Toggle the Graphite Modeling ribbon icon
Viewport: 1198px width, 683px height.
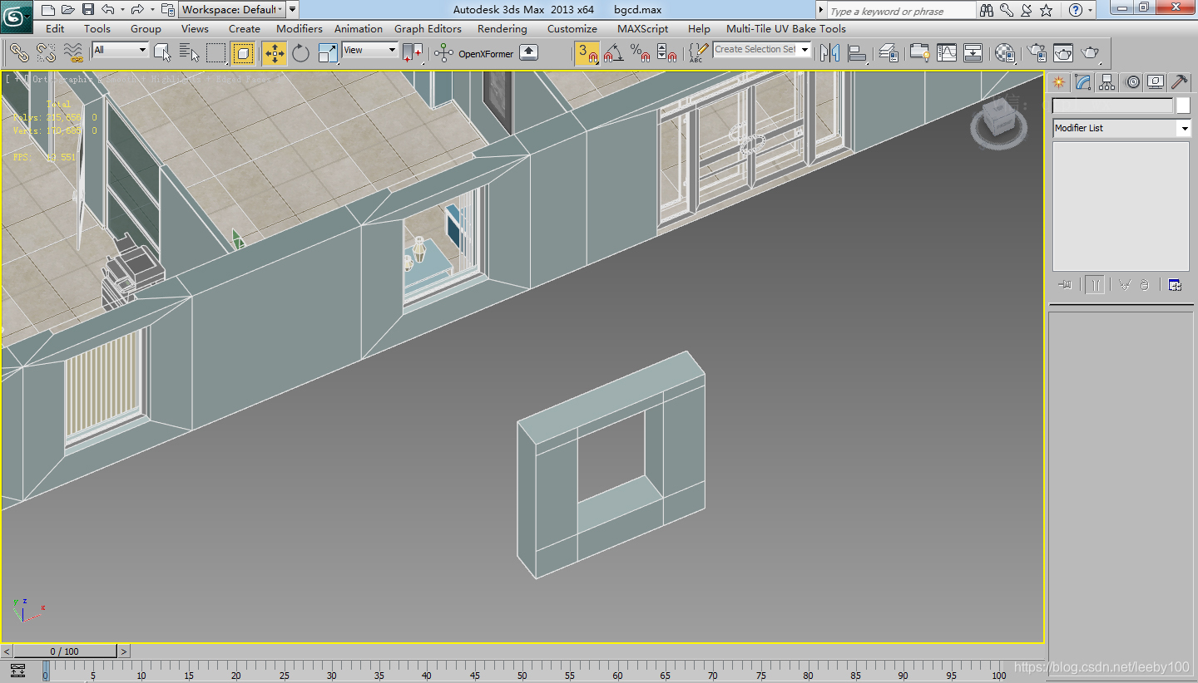click(x=919, y=53)
